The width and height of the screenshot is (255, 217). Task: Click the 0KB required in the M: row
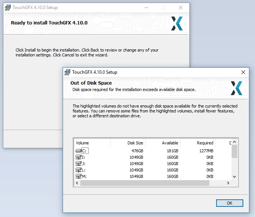(210, 176)
